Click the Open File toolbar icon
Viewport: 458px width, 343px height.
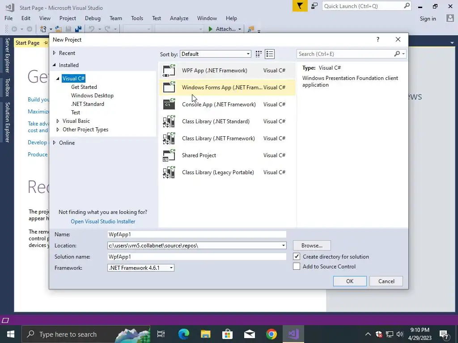59,29
